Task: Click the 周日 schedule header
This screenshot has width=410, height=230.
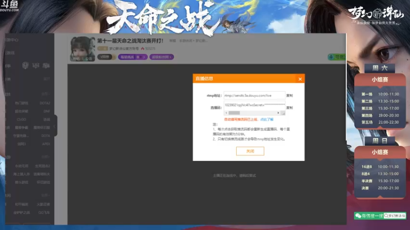Action: (380, 141)
